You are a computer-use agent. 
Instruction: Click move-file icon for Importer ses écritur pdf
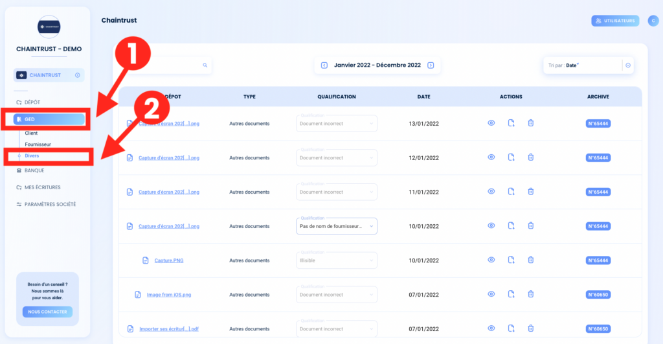point(511,328)
